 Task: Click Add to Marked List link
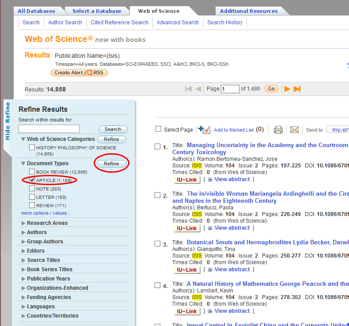pos(234,130)
